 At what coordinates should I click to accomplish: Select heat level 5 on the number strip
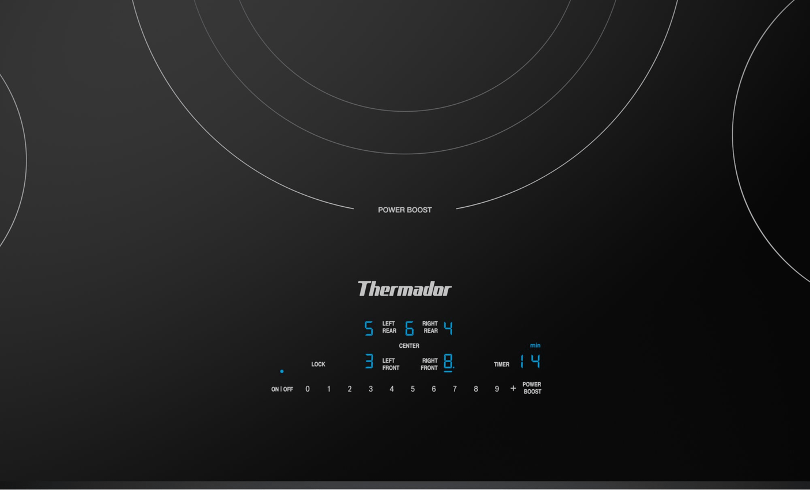tap(412, 389)
